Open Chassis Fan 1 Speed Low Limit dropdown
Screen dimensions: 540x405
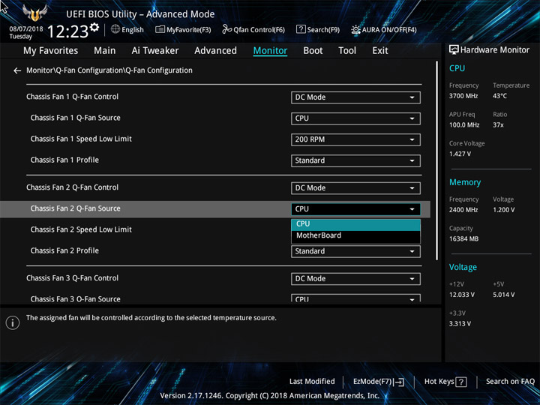tap(355, 139)
